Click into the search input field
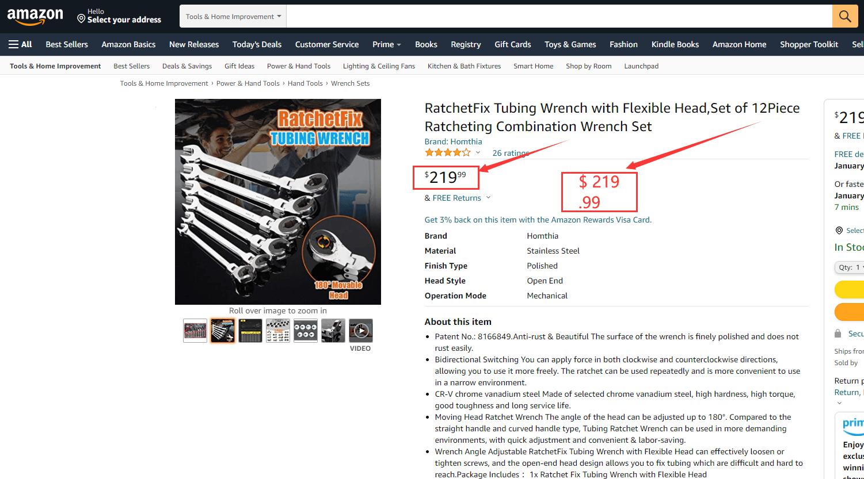The width and height of the screenshot is (864, 479). (x=559, y=16)
